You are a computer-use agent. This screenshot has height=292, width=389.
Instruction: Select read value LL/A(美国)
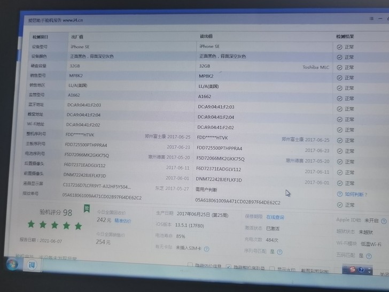point(208,87)
